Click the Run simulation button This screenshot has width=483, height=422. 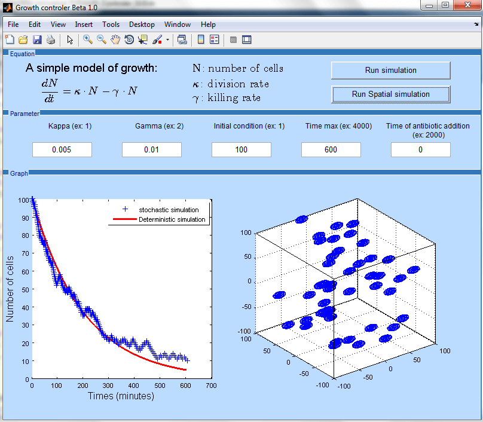390,71
